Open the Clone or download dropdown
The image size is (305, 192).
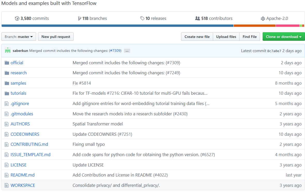[x=284, y=37]
